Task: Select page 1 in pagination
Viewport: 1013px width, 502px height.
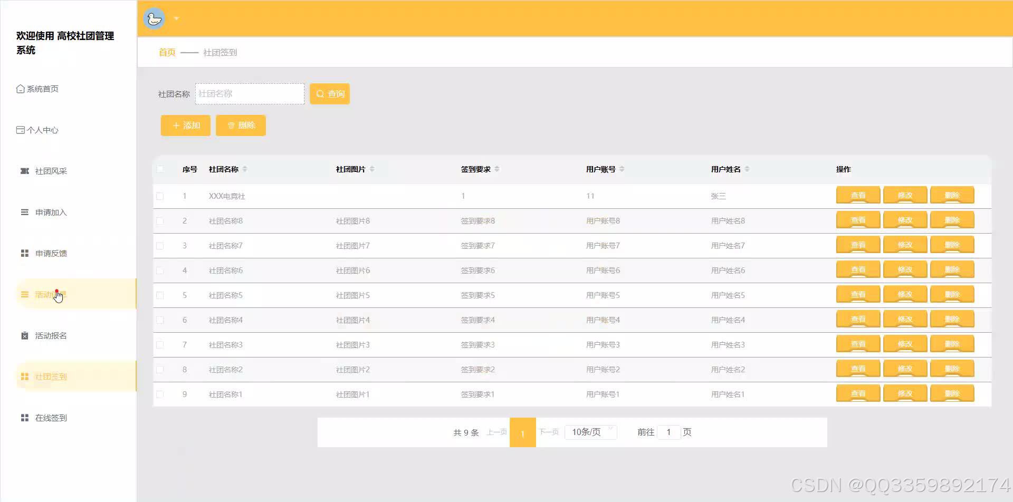Action: tap(523, 432)
